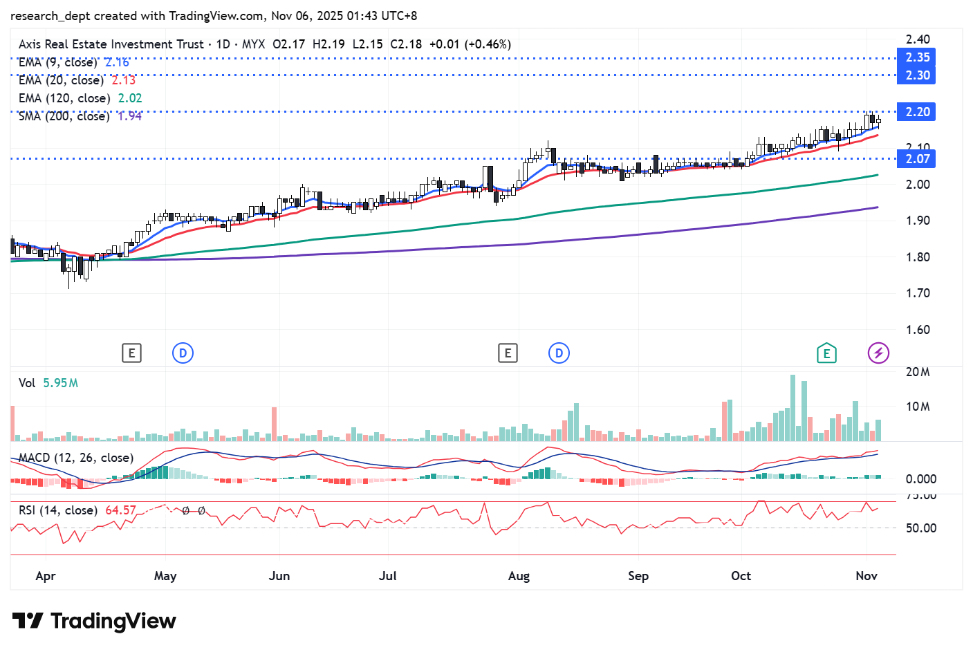Screen dimensions: 973x652
Task: Expand the RSI (14, close) legend
Action: click(57, 510)
